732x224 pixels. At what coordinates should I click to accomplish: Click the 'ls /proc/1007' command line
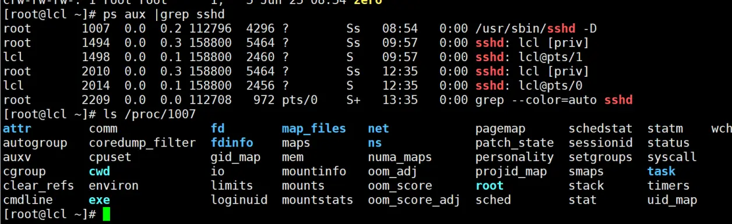click(149, 115)
